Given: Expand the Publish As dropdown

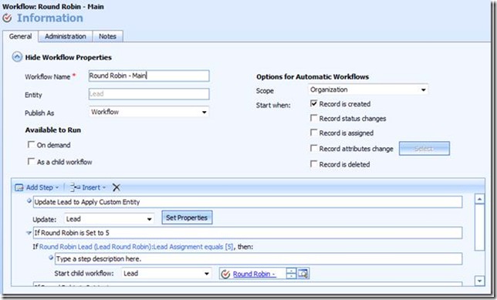Looking at the screenshot, I should 149,112.
